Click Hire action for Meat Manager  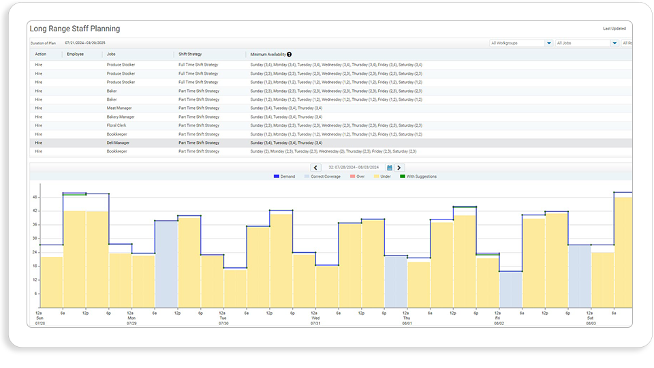pyautogui.click(x=38, y=108)
